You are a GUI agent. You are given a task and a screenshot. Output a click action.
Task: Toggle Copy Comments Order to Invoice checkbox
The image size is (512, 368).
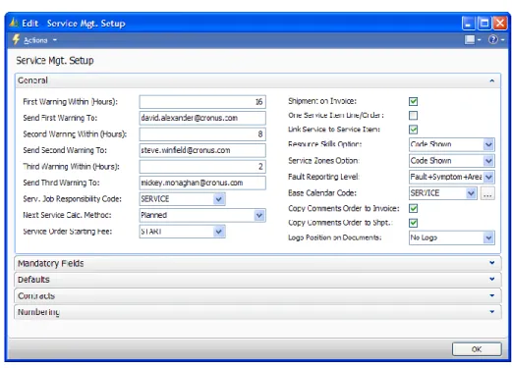413,208
